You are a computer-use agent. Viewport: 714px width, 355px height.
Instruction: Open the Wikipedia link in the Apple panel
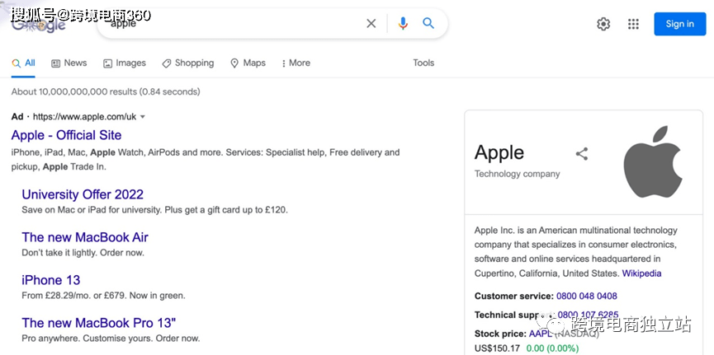pyautogui.click(x=641, y=273)
